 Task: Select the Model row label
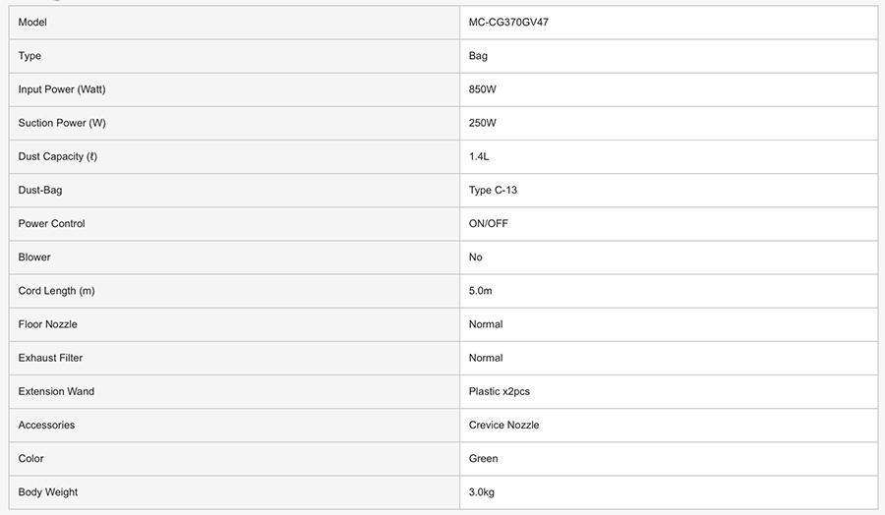(32, 23)
